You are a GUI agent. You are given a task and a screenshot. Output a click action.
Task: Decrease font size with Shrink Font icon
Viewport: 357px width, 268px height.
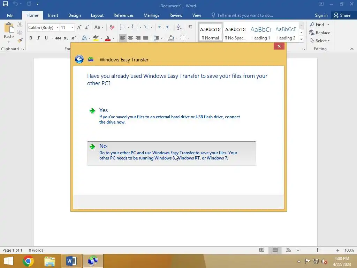[x=87, y=27]
